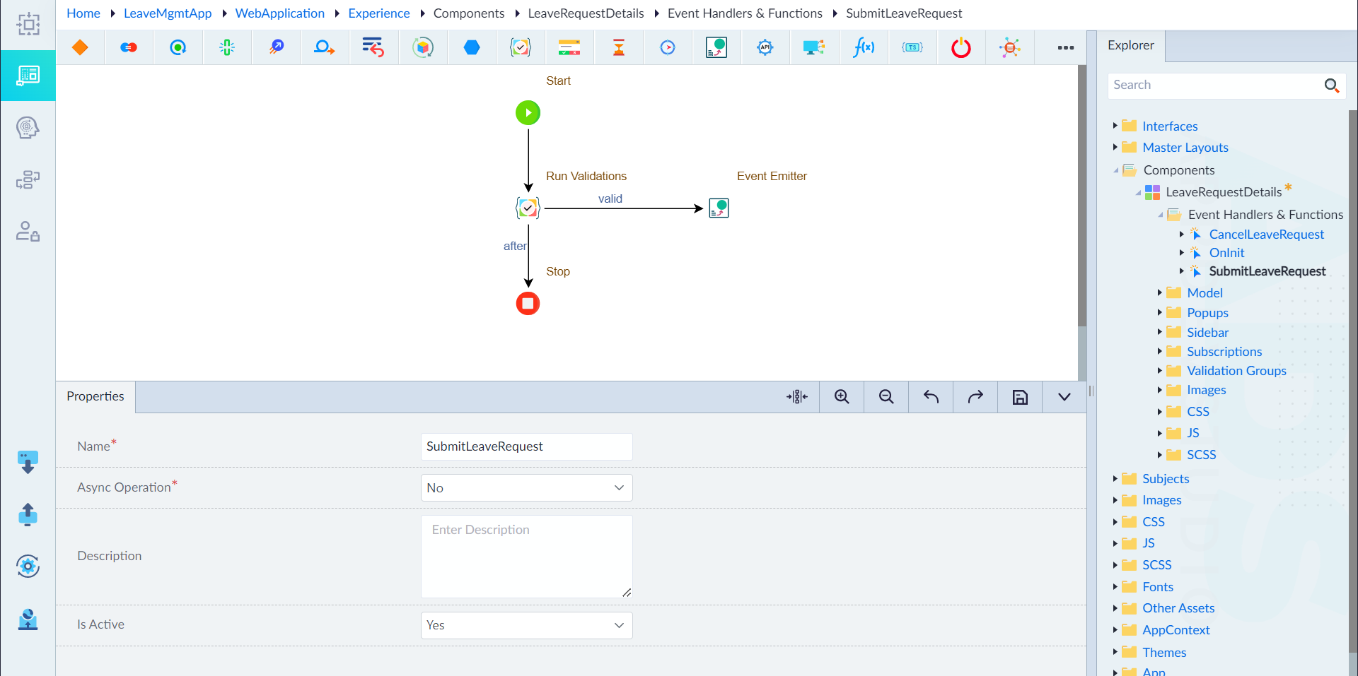Go to Home in the breadcrumb
The image size is (1358, 676).
(x=83, y=13)
